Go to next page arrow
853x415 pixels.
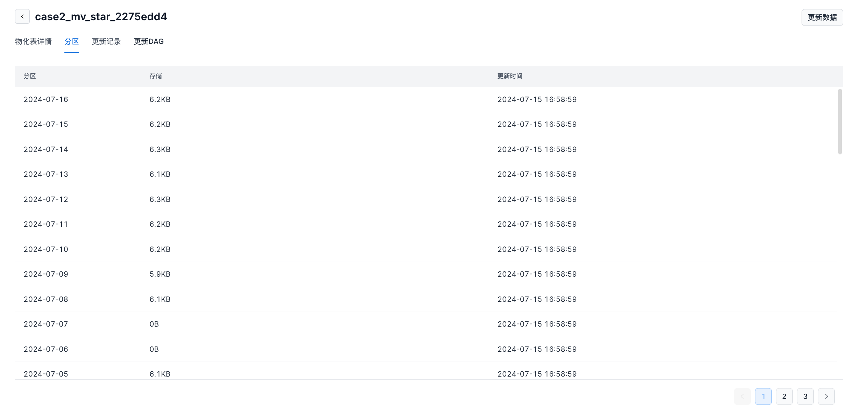point(826,396)
